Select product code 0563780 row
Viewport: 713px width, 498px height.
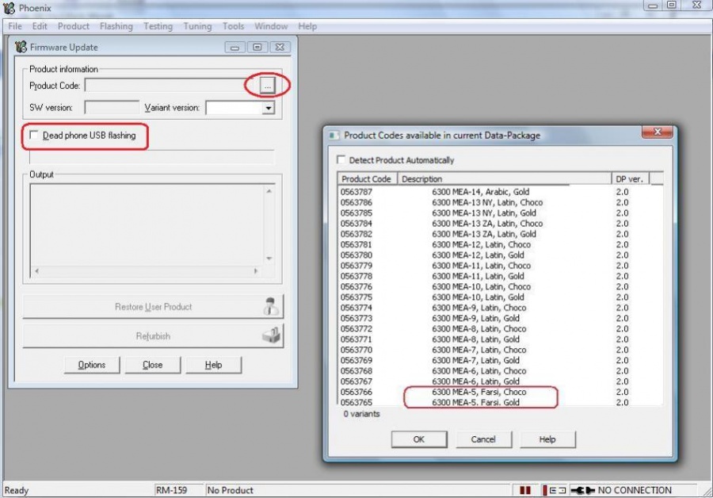[500, 255]
